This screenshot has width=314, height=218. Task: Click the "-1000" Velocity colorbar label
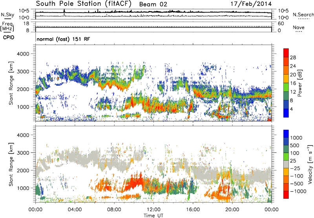(x=298, y=191)
